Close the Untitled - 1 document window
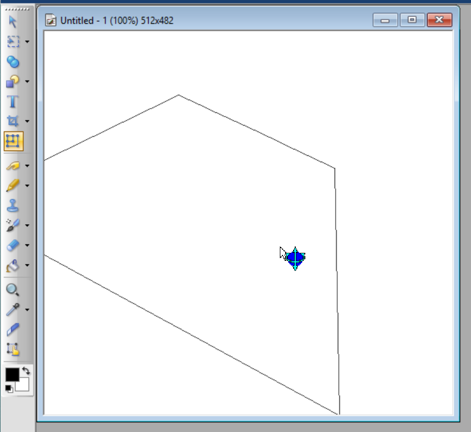The width and height of the screenshot is (471, 432). tap(440, 20)
